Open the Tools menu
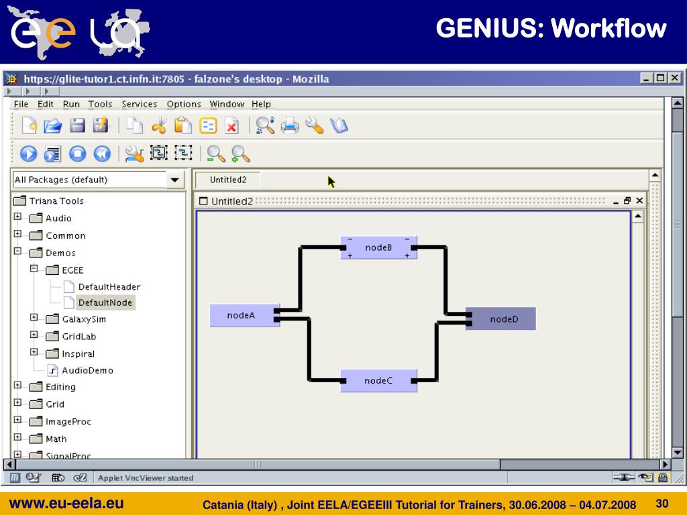This screenshot has width=687, height=515. click(x=100, y=104)
